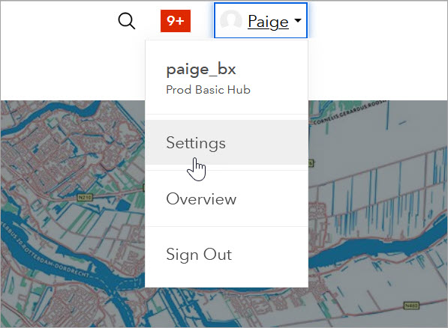Click the N480 road shield on map
The width and height of the screenshot is (448, 328).
point(411,306)
